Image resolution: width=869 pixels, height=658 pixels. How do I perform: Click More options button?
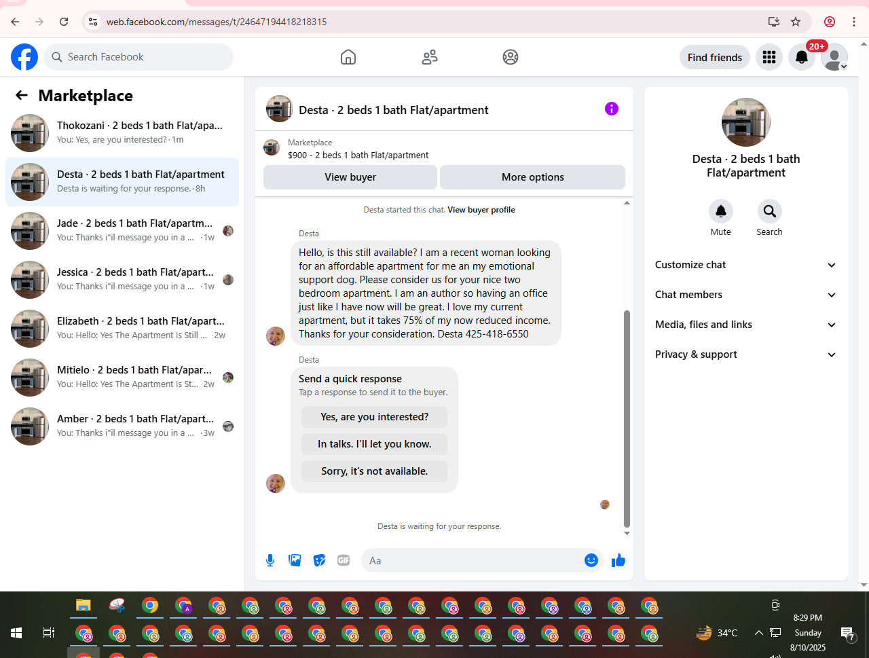[x=533, y=177]
